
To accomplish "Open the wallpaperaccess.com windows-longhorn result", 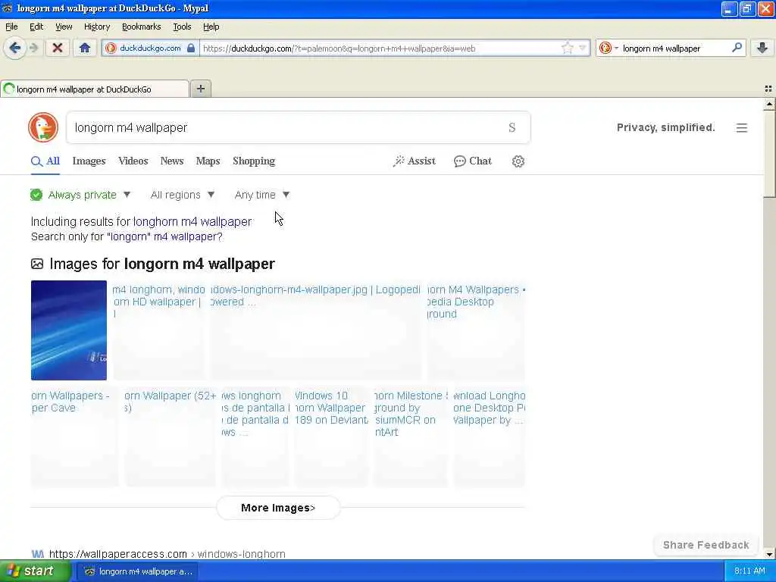I will tap(167, 554).
